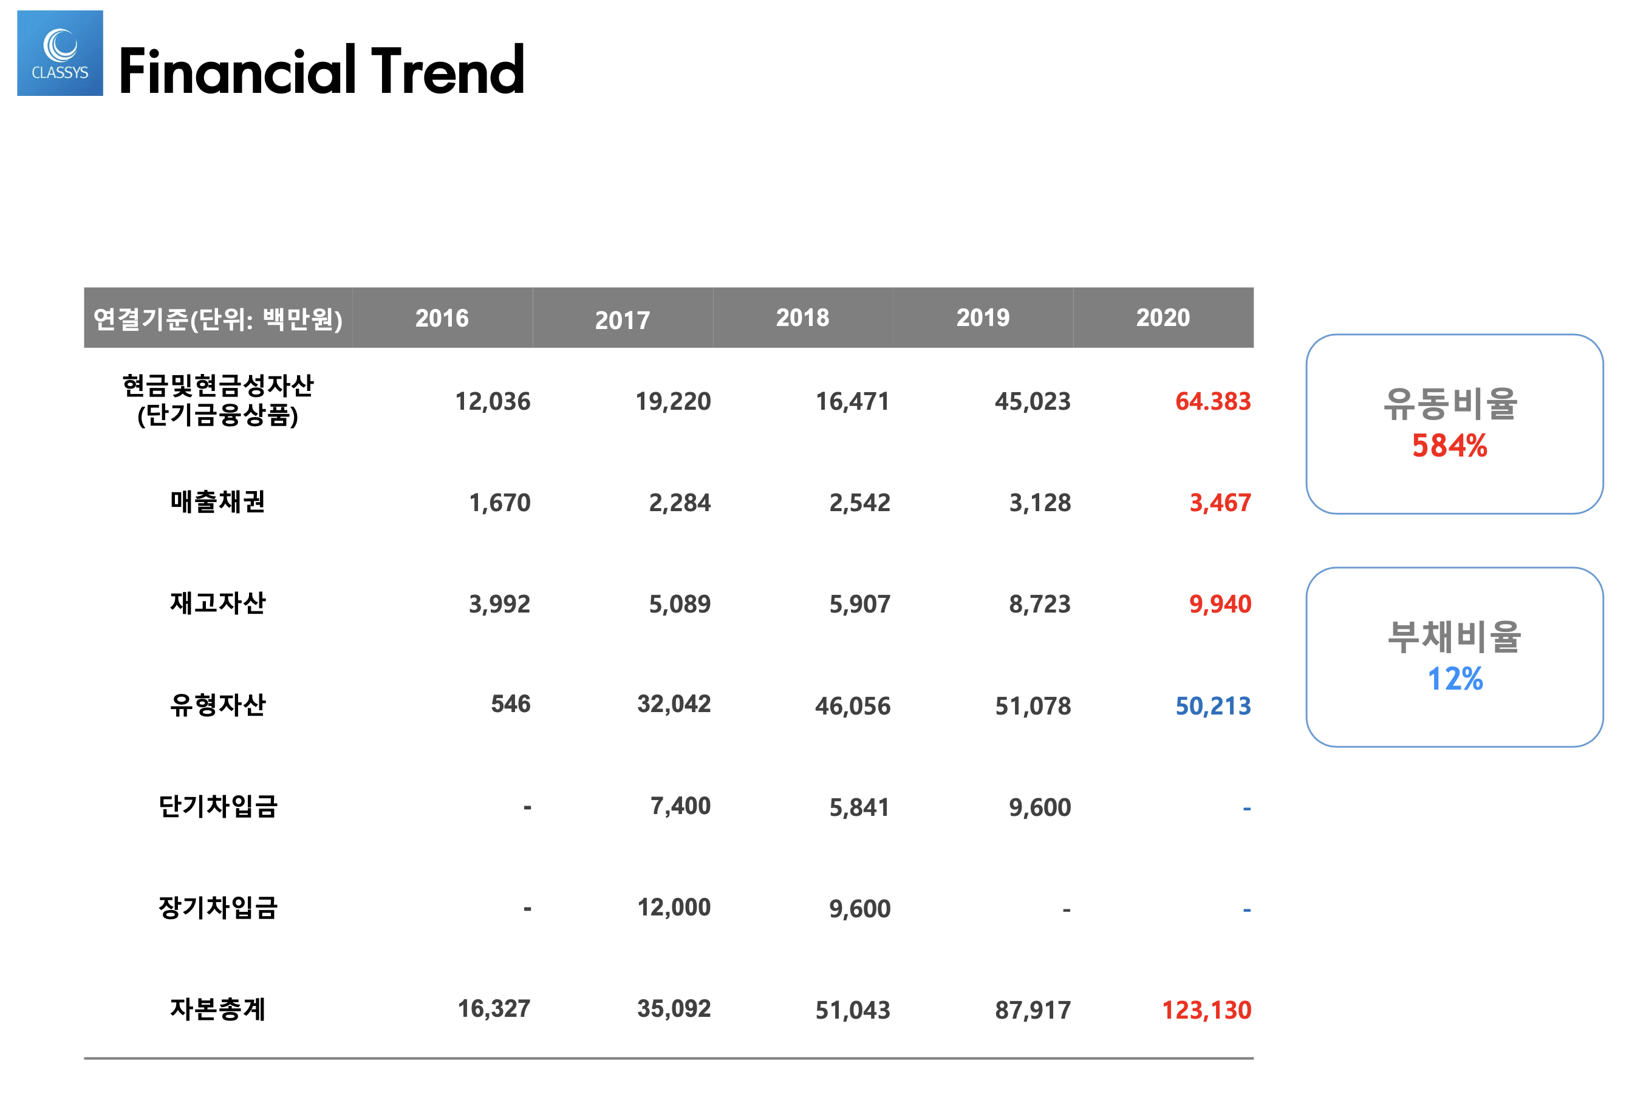Select the value 3,992
This screenshot has height=1117, width=1646.
tap(500, 604)
